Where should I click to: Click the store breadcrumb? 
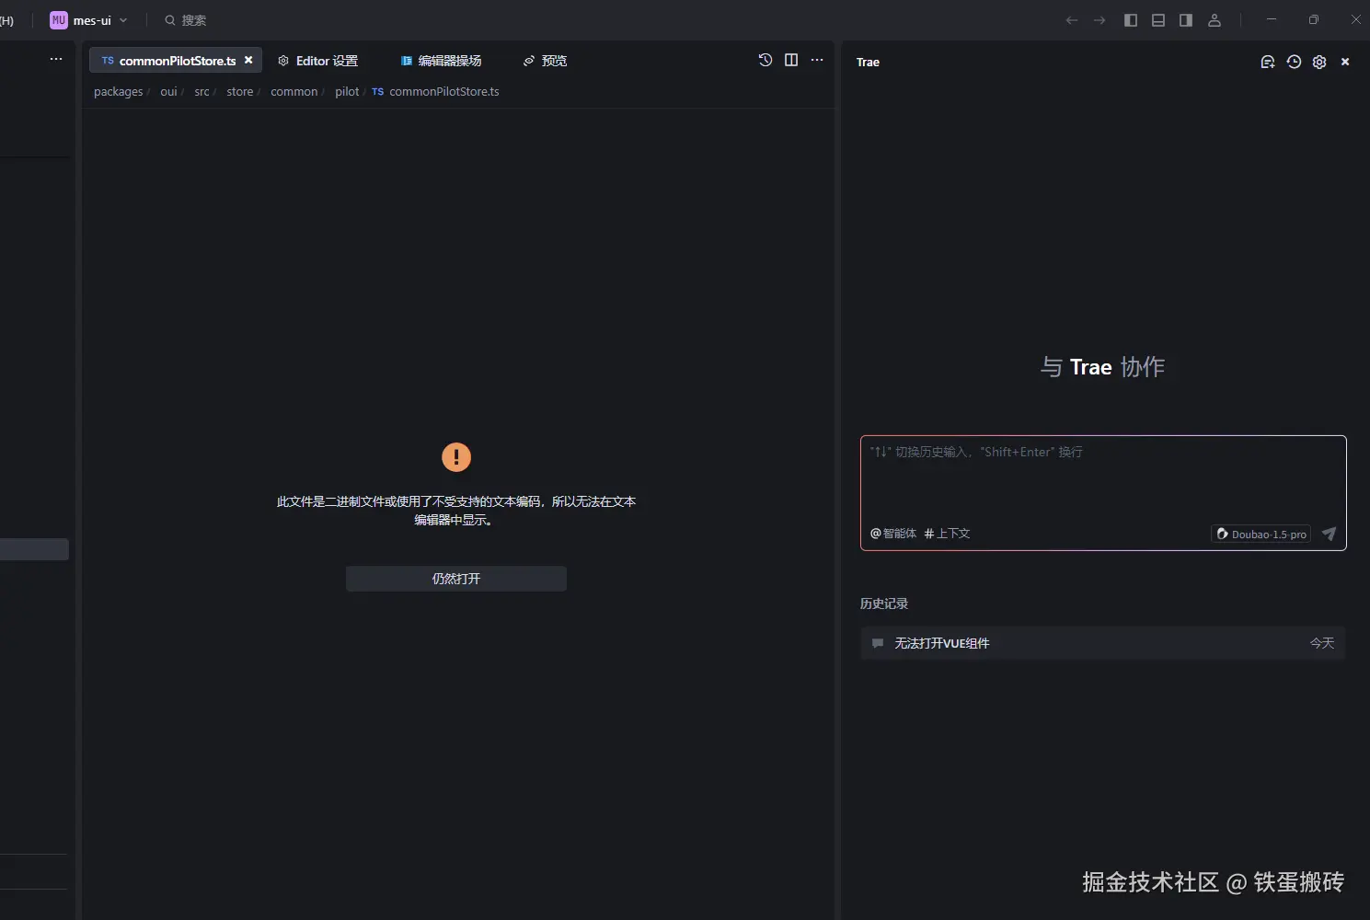tap(240, 92)
